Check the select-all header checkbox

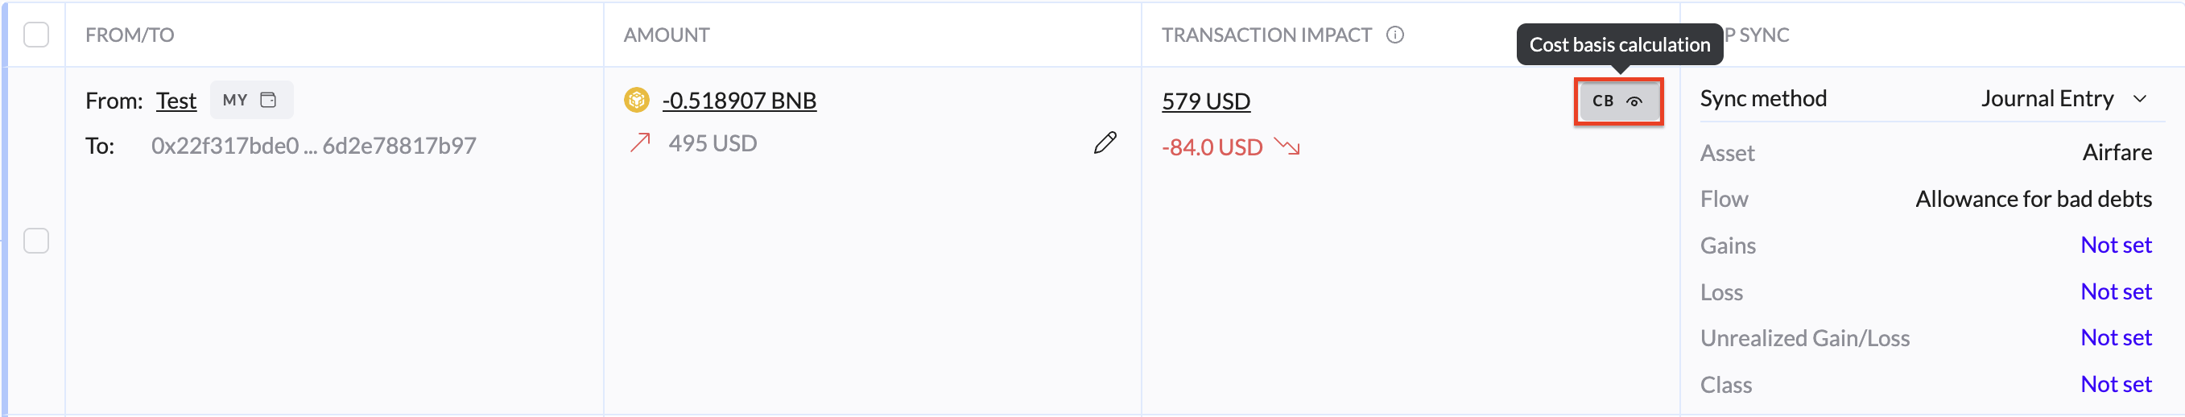click(x=36, y=35)
